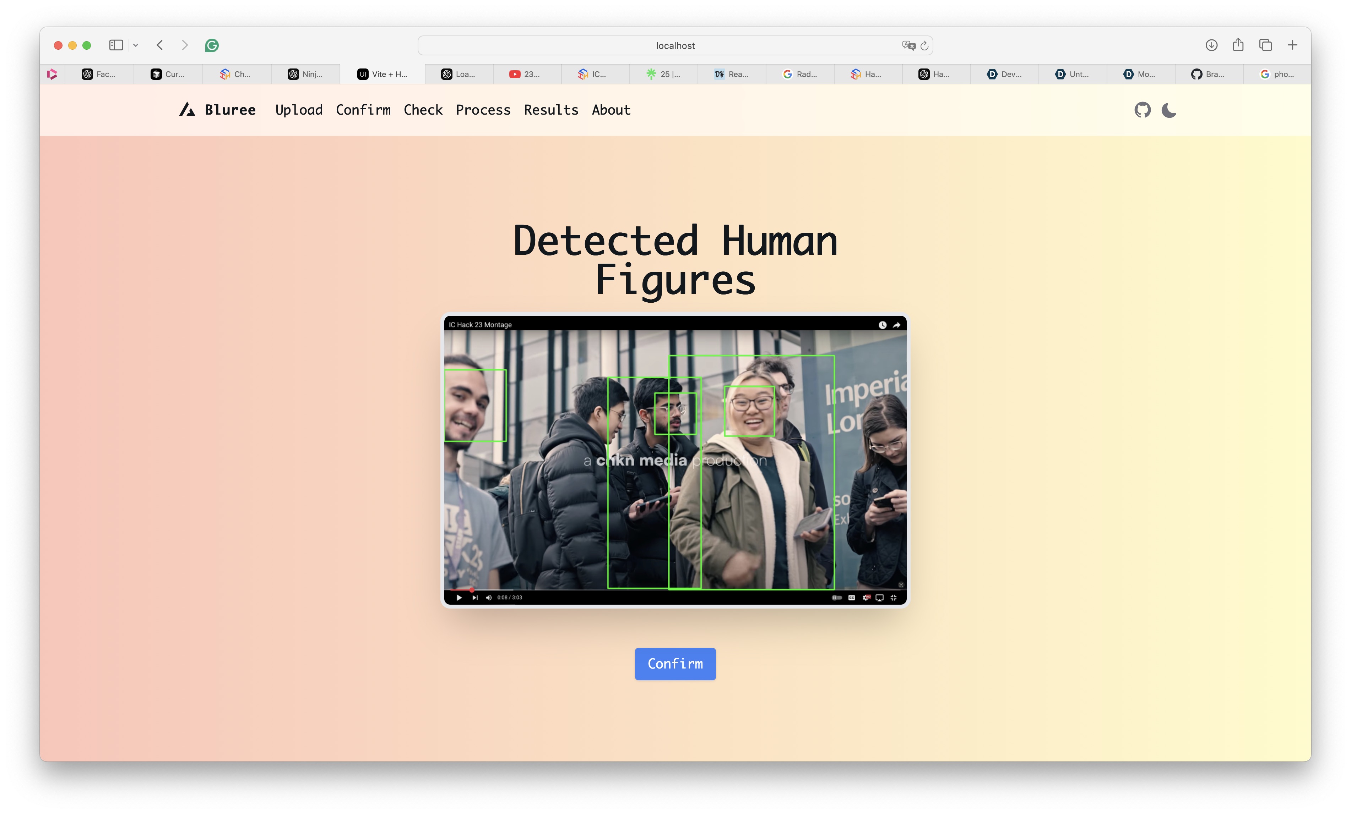The height and width of the screenshot is (814, 1351).
Task: Click the Grammarly extension icon
Action: coord(212,45)
